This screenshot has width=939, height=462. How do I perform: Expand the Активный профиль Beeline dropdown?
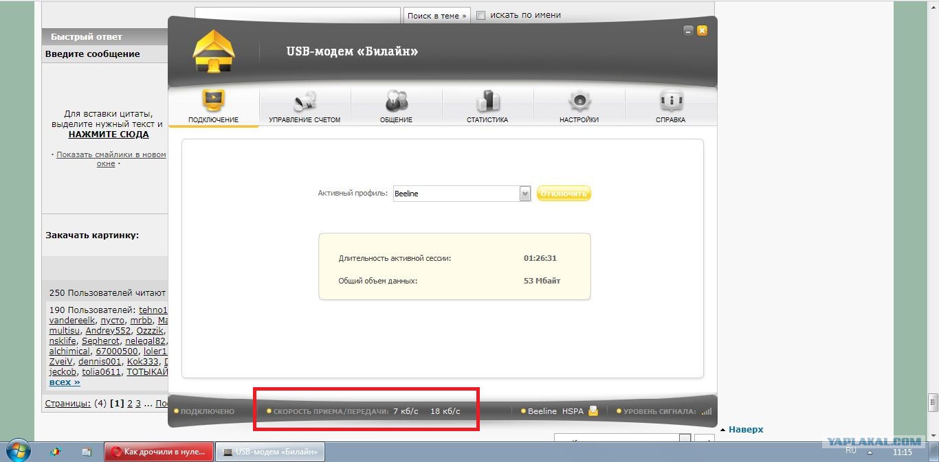pos(525,194)
